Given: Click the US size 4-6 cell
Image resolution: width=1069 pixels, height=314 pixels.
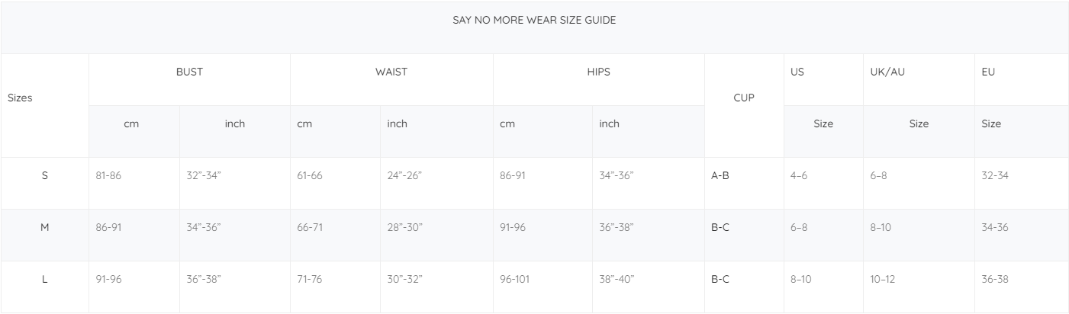Looking at the screenshot, I should click(798, 175).
